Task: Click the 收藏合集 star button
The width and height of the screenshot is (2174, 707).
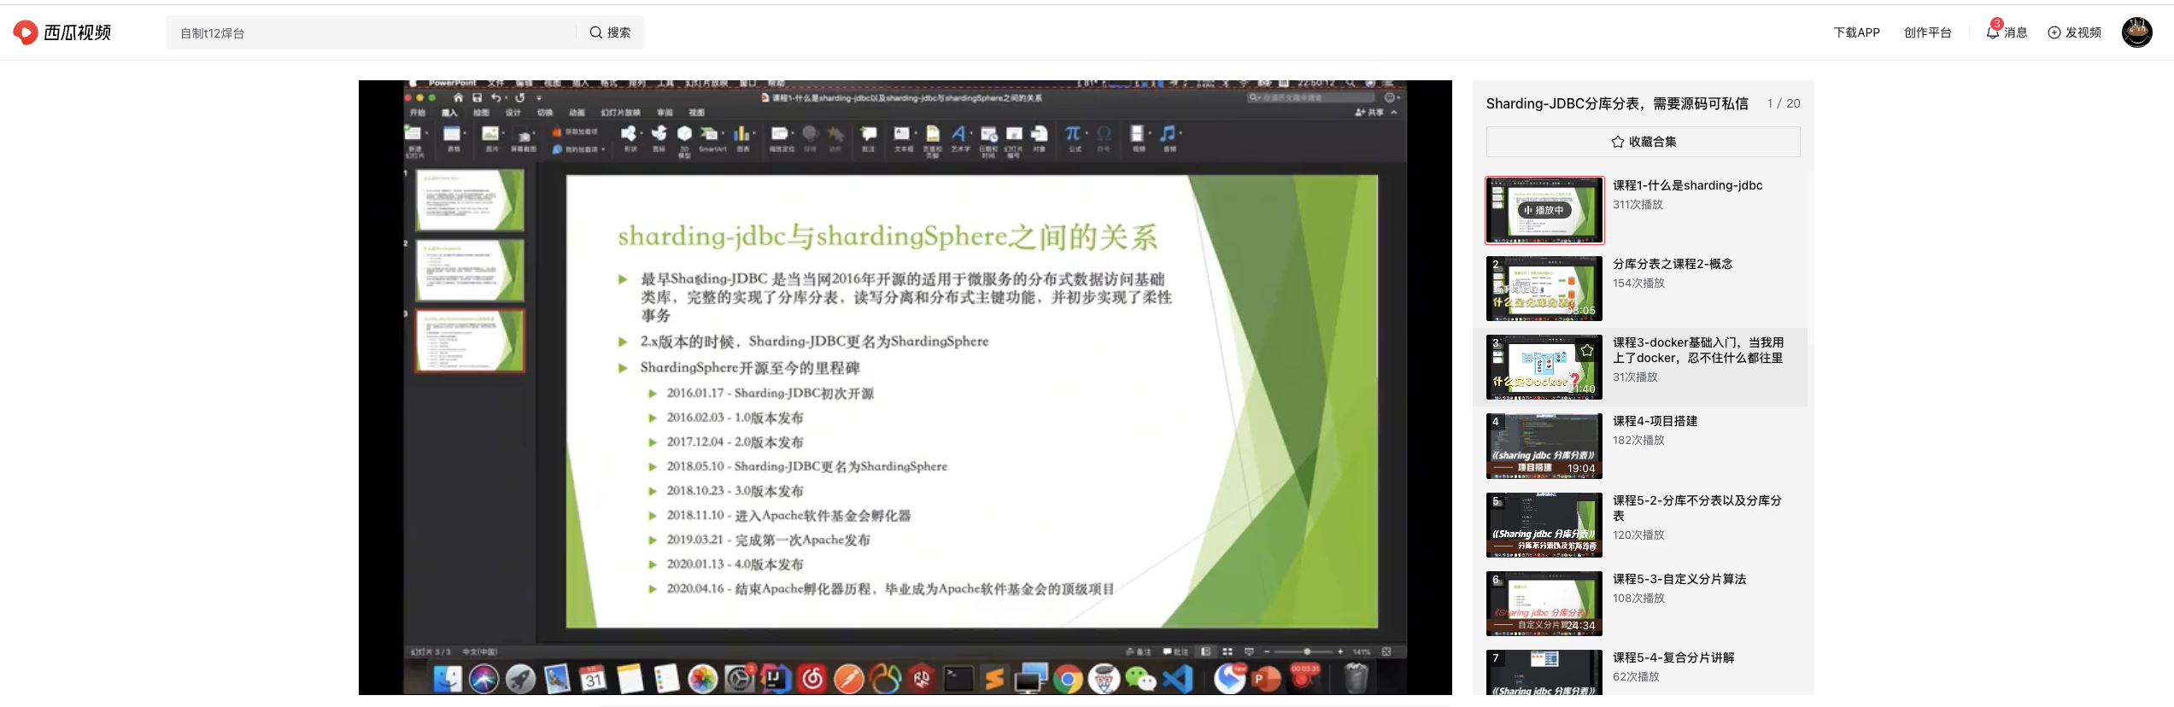Action: pos(1643,142)
